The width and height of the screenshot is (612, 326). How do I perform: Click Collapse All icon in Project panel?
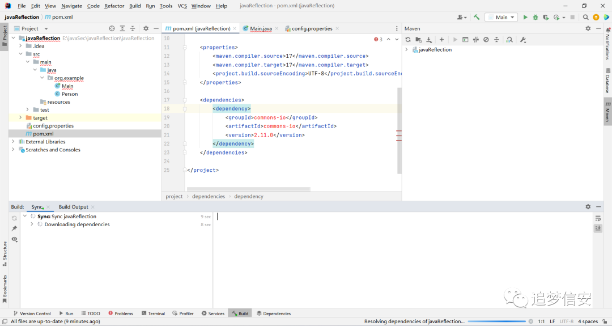[133, 28]
